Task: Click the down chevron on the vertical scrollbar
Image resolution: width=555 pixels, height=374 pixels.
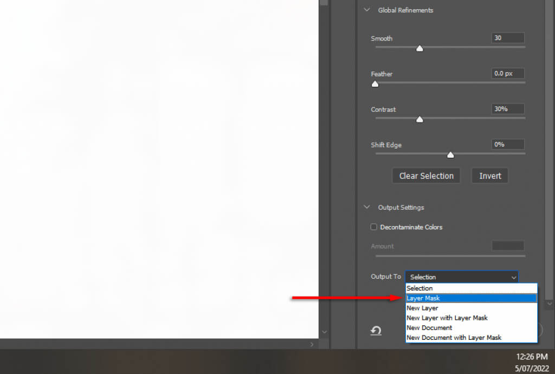Action: point(324,332)
